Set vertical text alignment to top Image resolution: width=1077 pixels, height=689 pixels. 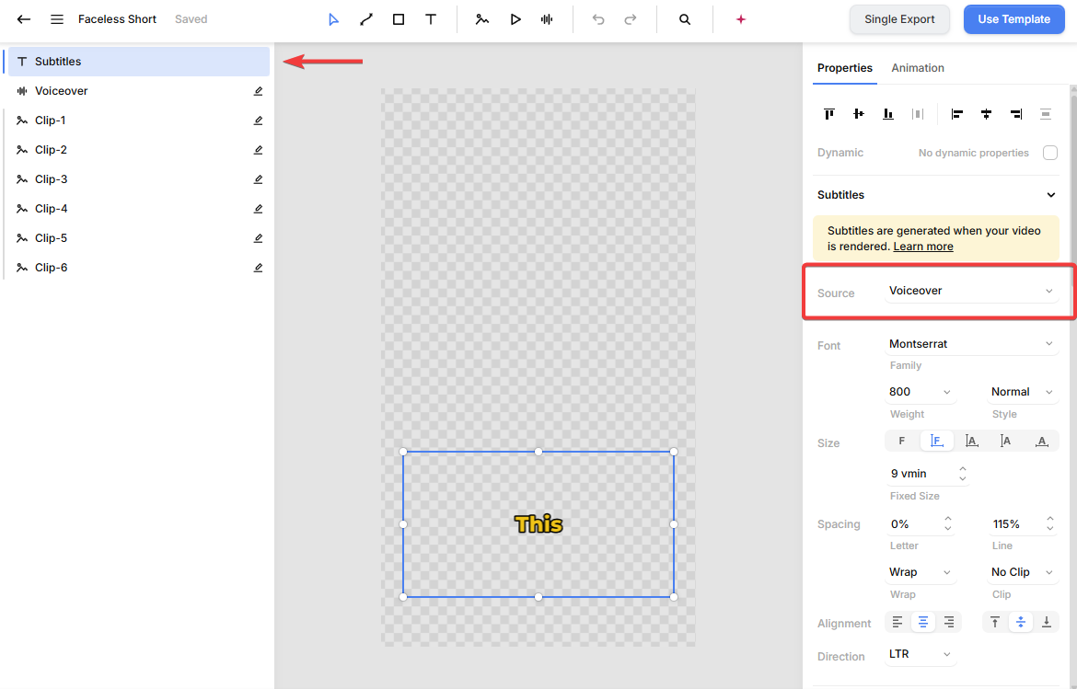click(995, 623)
